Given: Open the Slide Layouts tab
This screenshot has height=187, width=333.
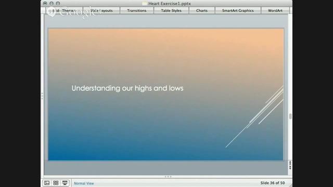Looking at the screenshot, I should pos(101,10).
